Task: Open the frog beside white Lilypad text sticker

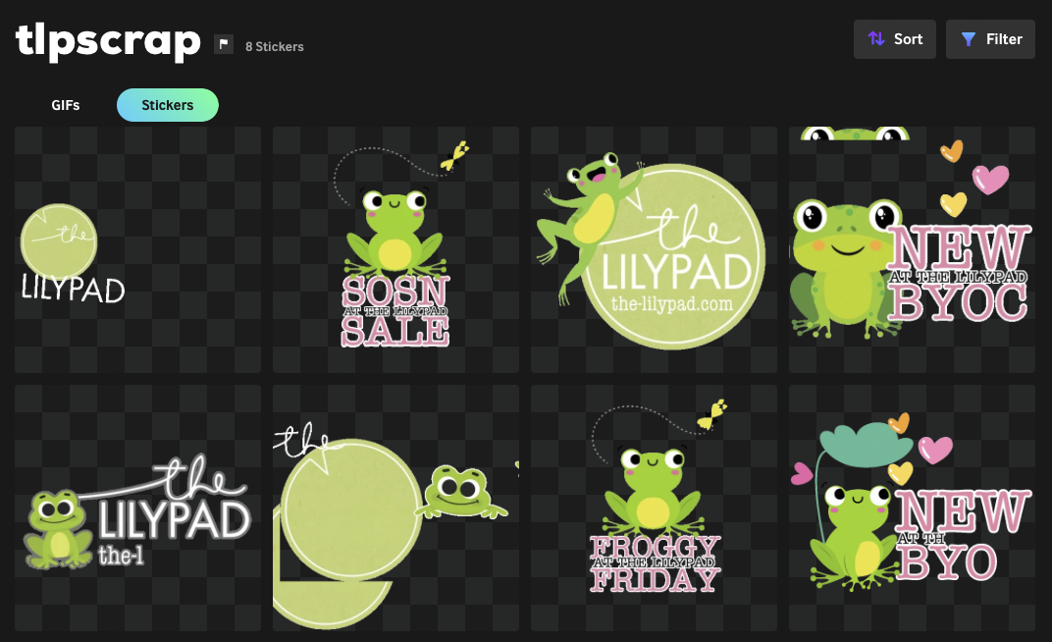Action: click(137, 508)
